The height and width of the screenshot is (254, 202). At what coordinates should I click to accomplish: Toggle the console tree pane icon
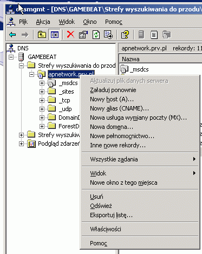pos(55,35)
